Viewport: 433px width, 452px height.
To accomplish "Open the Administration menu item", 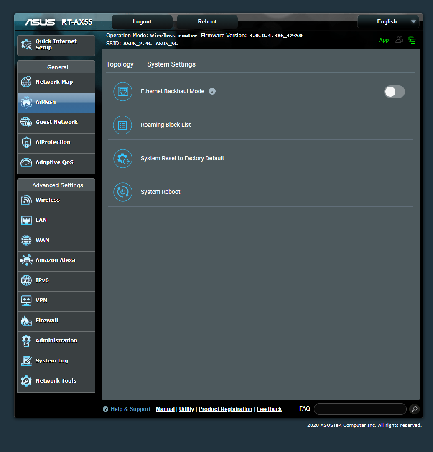I will point(56,342).
